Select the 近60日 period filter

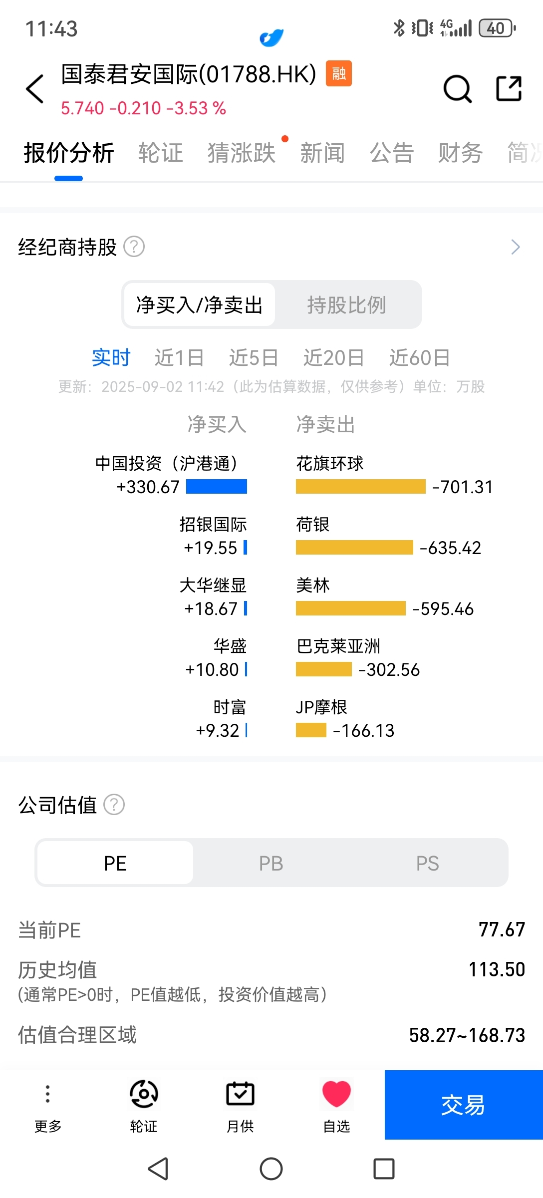pos(420,358)
